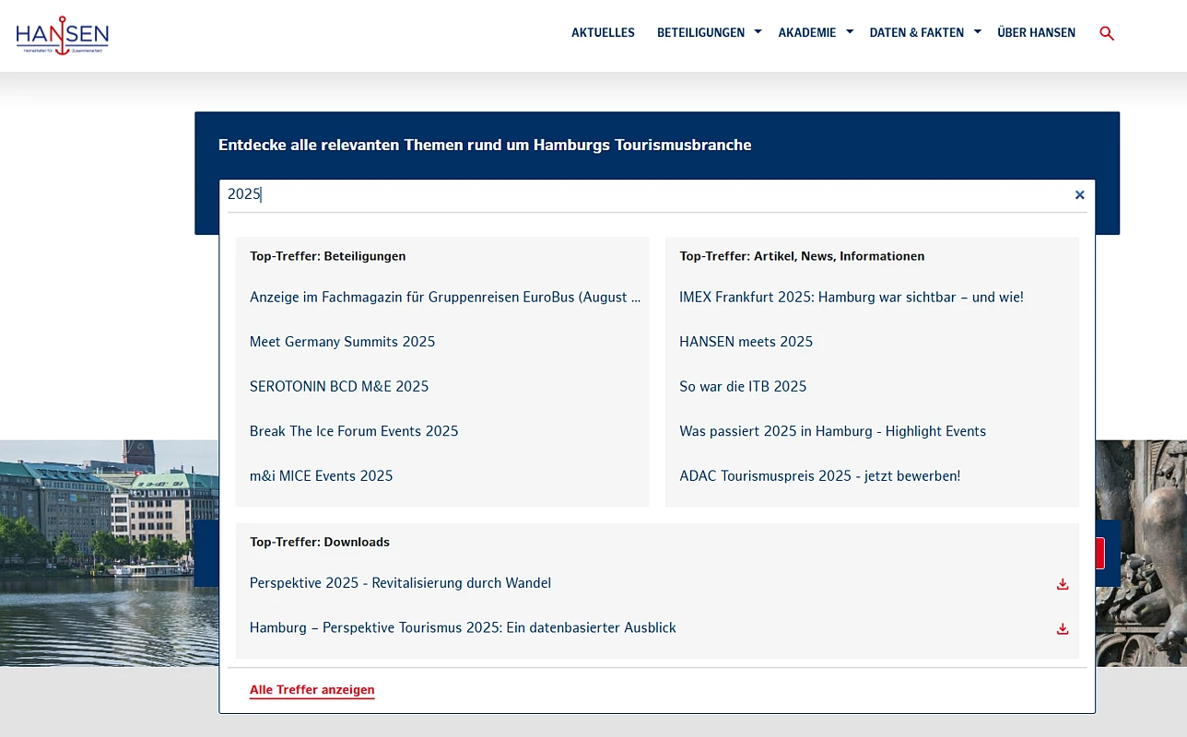Focus the search input containing 2025
Viewport: 1187px width, 737px height.
coord(645,194)
